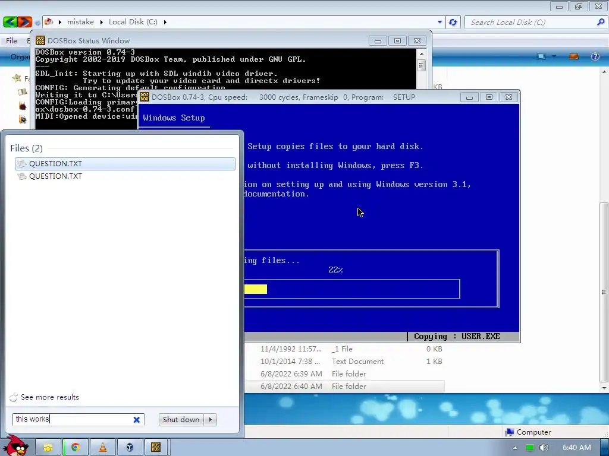The height and width of the screenshot is (456, 609).
Task: Click Computer in the Explorer status bar
Action: (529, 432)
